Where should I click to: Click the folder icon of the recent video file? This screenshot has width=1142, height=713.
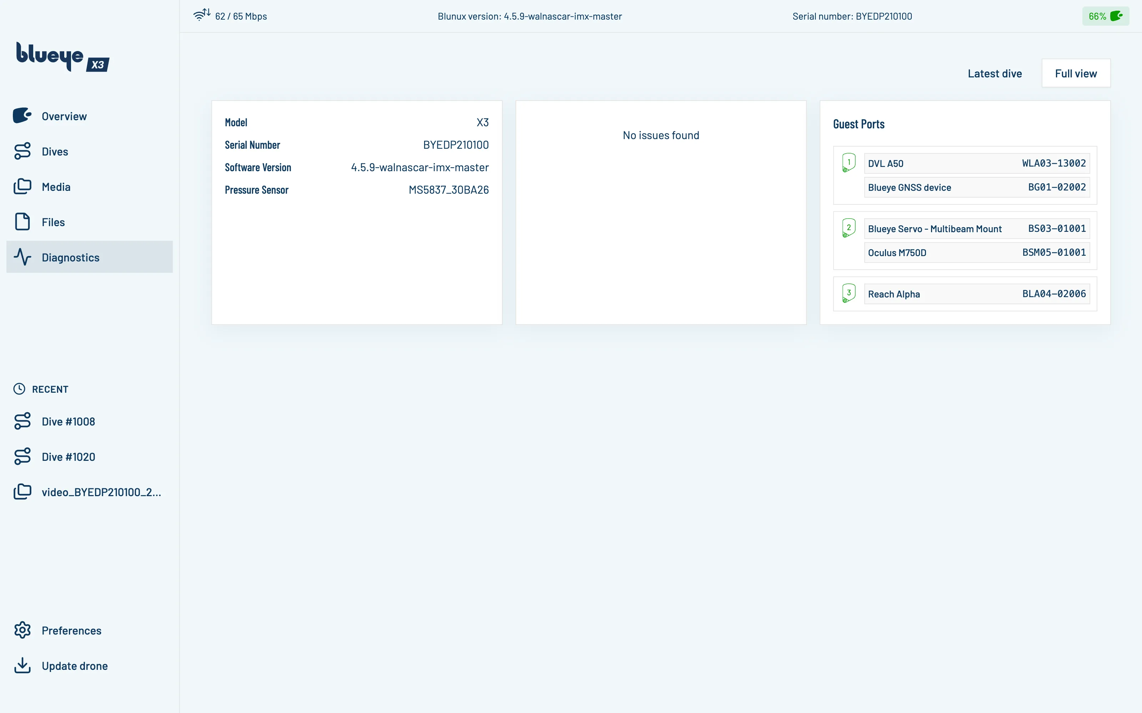(x=22, y=492)
